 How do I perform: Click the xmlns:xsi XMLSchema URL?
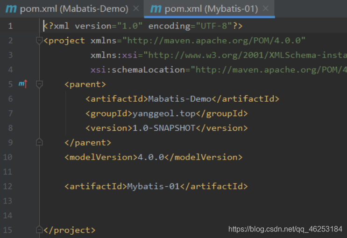(245, 55)
